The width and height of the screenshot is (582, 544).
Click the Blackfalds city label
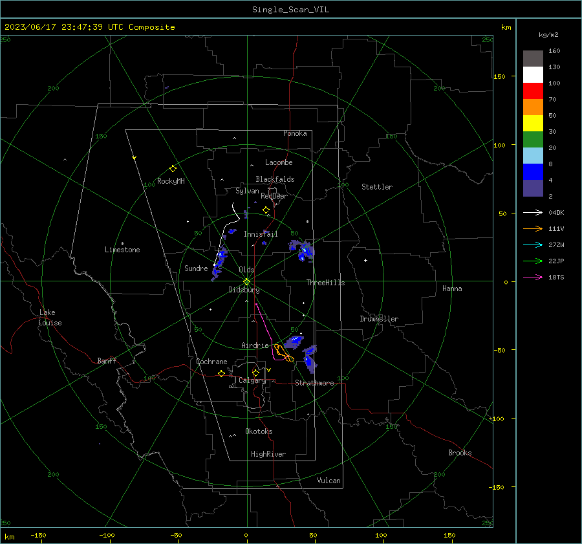click(x=275, y=179)
